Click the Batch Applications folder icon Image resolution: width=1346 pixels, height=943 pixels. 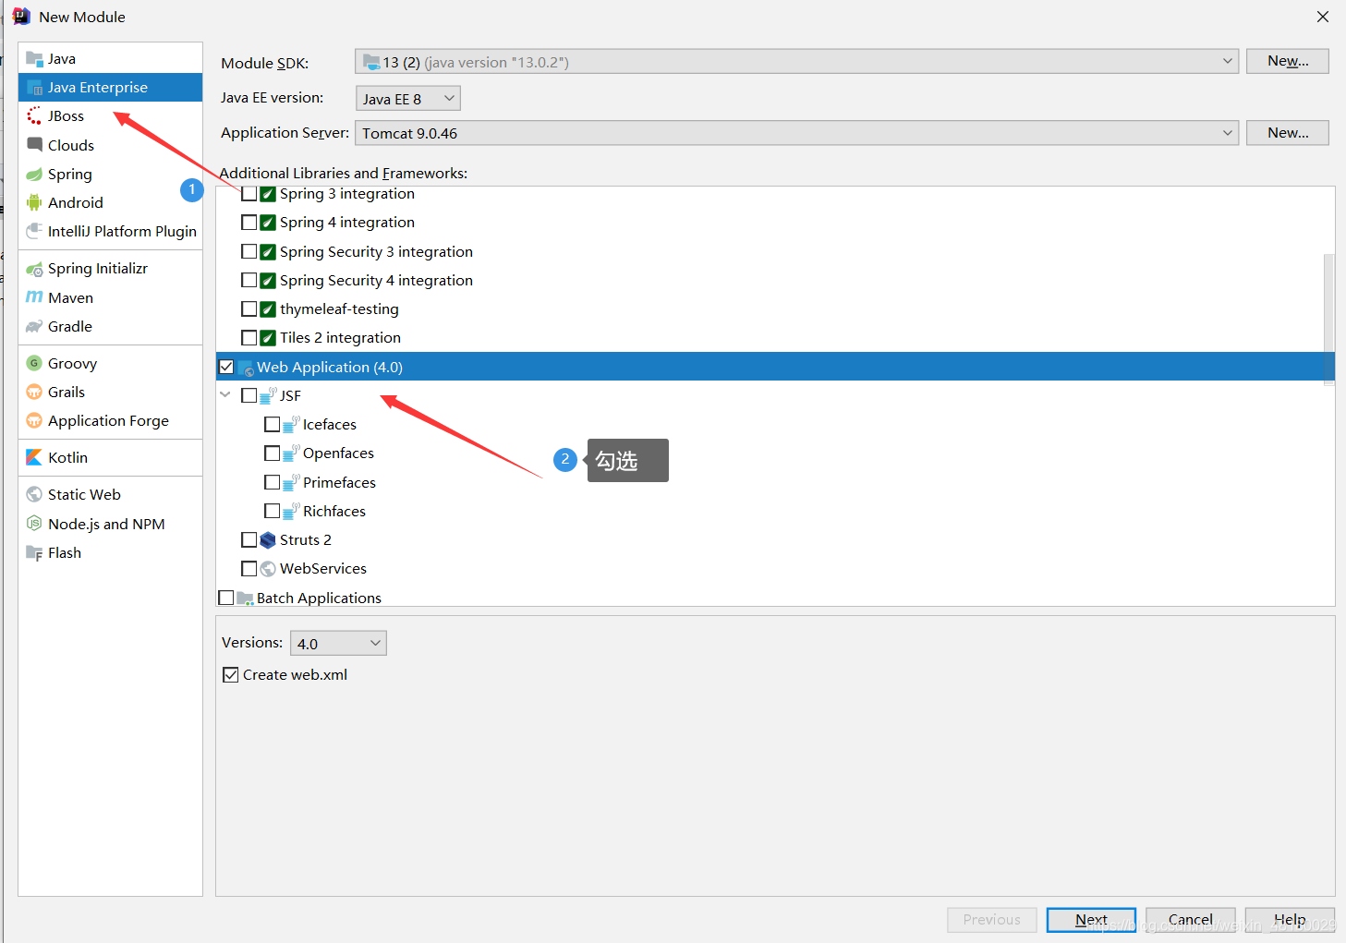coord(245,598)
